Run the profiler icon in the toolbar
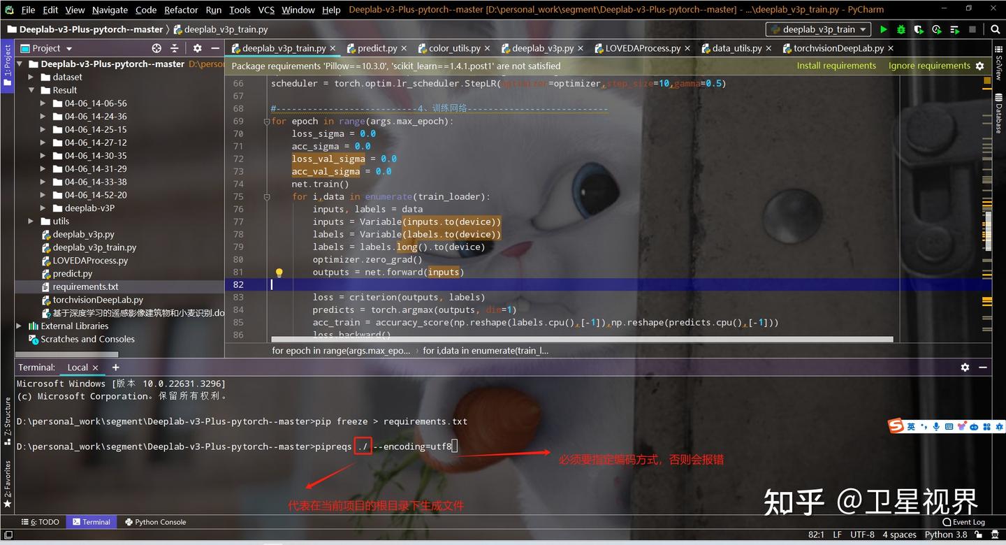This screenshot has height=545, width=1006. pos(936,29)
